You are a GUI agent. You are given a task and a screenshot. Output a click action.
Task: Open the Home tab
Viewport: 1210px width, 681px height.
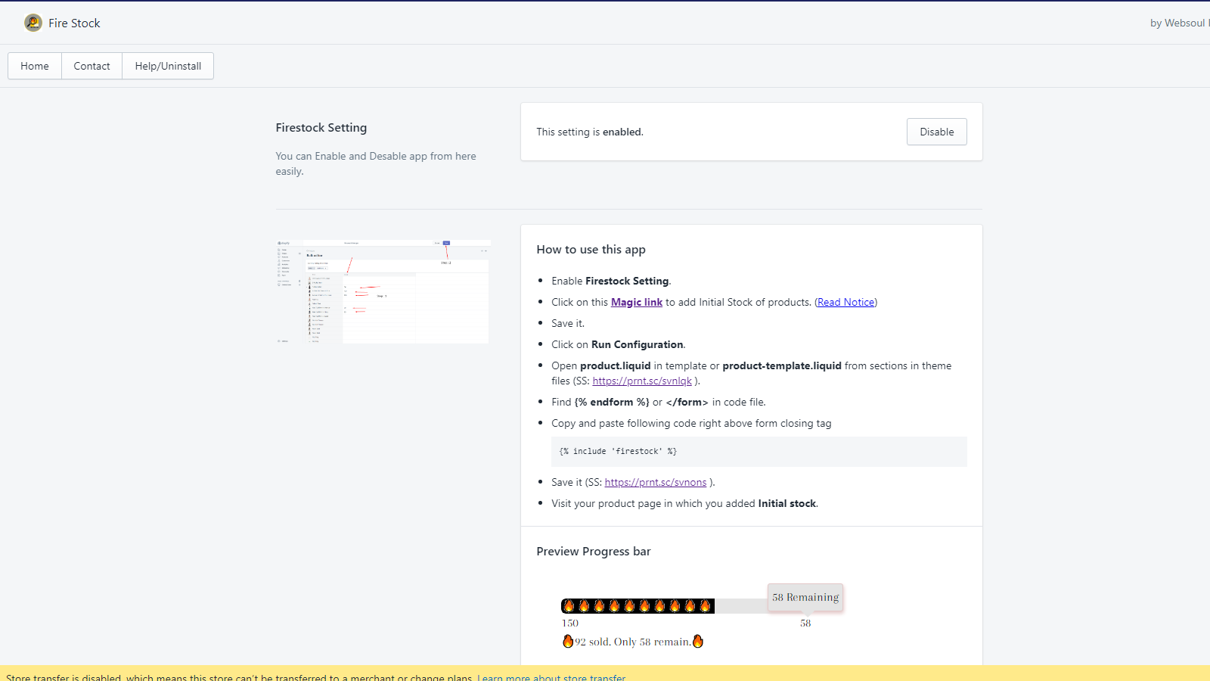pos(35,66)
